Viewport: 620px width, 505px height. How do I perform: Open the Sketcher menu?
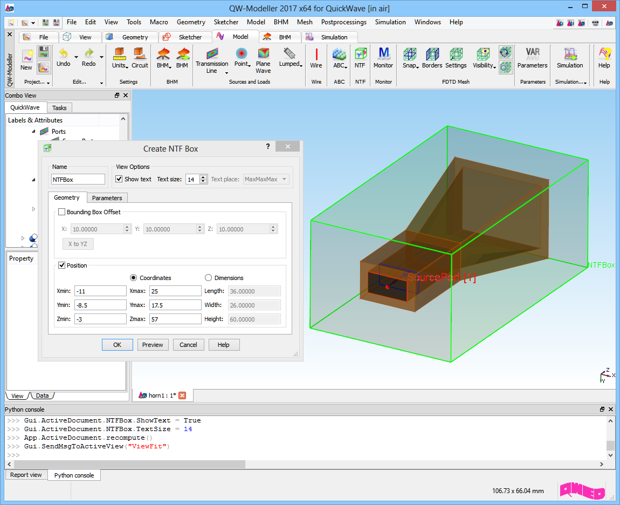point(226,22)
